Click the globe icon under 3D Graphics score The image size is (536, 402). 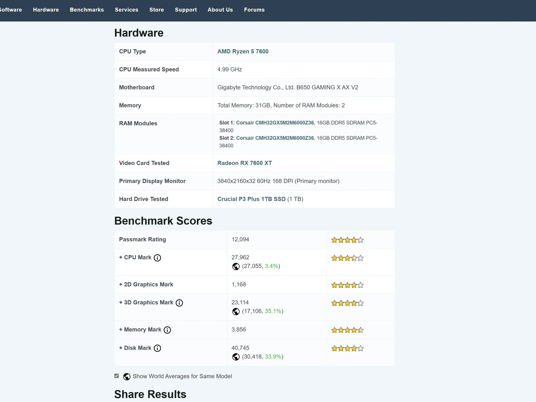(x=236, y=311)
